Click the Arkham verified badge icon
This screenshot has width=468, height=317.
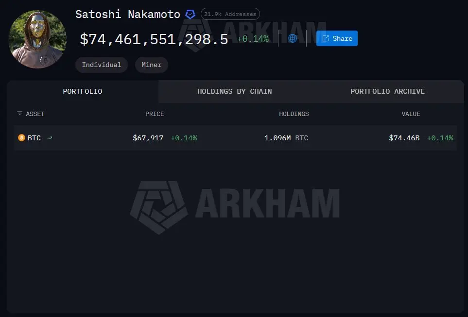point(190,14)
